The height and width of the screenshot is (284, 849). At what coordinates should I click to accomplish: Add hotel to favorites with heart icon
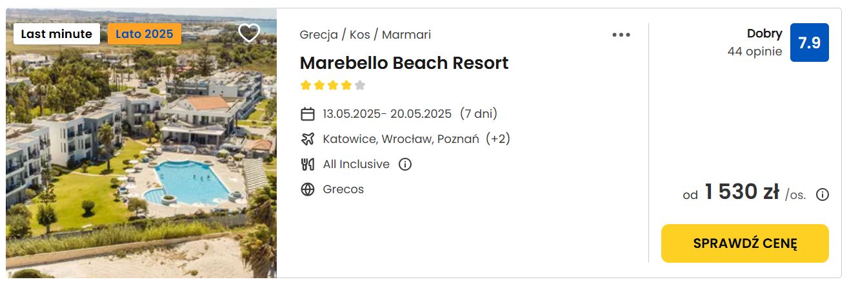(x=249, y=32)
